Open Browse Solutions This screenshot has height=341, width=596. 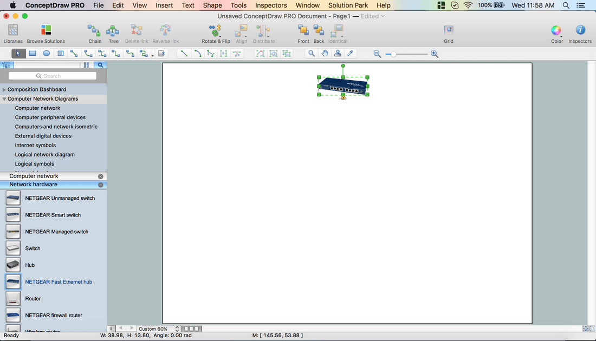46,34
